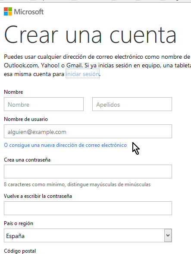Screen dimensions: 191x254
Task: Open the 'iniciar sesión' link
Action: coord(82,74)
